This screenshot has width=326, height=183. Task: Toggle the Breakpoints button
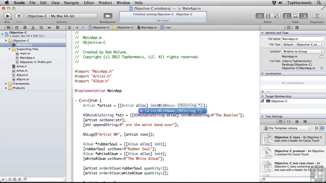(108, 16)
